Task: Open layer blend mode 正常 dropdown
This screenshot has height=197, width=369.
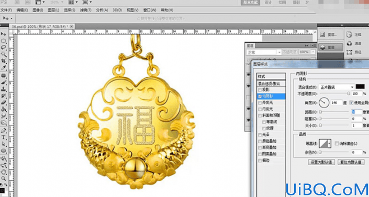Action: [x=264, y=52]
